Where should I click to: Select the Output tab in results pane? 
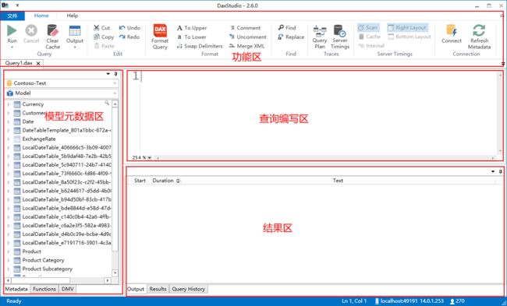click(136, 289)
